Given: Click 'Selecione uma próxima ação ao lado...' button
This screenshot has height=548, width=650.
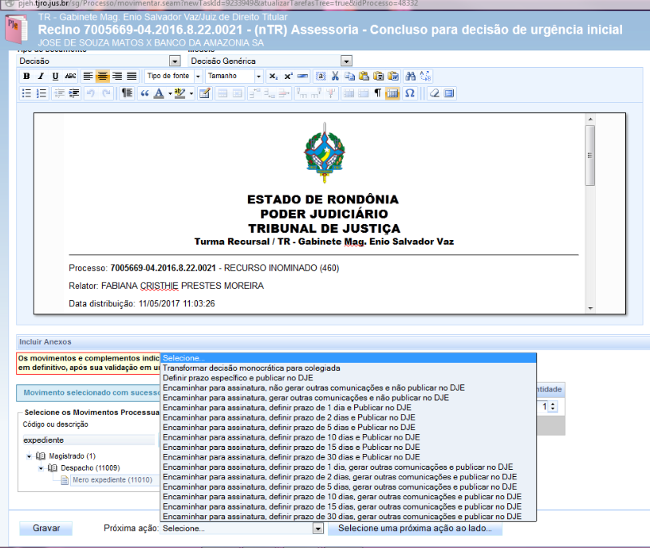Looking at the screenshot, I should coord(415,529).
